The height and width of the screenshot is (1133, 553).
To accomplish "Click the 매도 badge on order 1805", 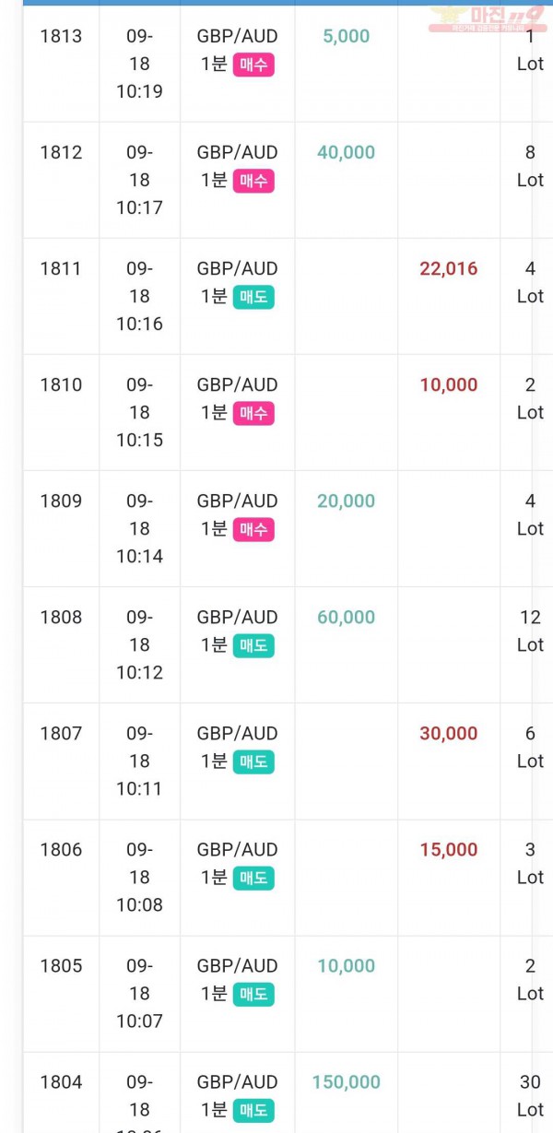I will point(253,994).
